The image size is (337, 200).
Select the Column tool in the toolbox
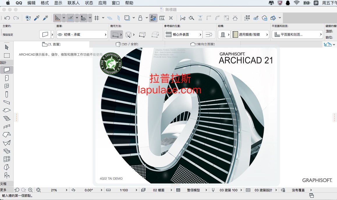coord(7,94)
